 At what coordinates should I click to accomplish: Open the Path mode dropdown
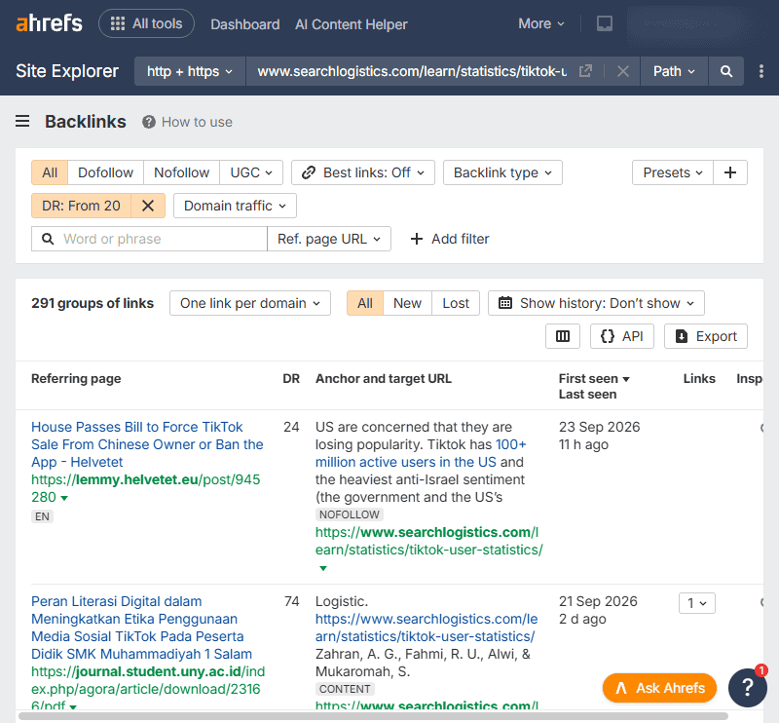[674, 71]
